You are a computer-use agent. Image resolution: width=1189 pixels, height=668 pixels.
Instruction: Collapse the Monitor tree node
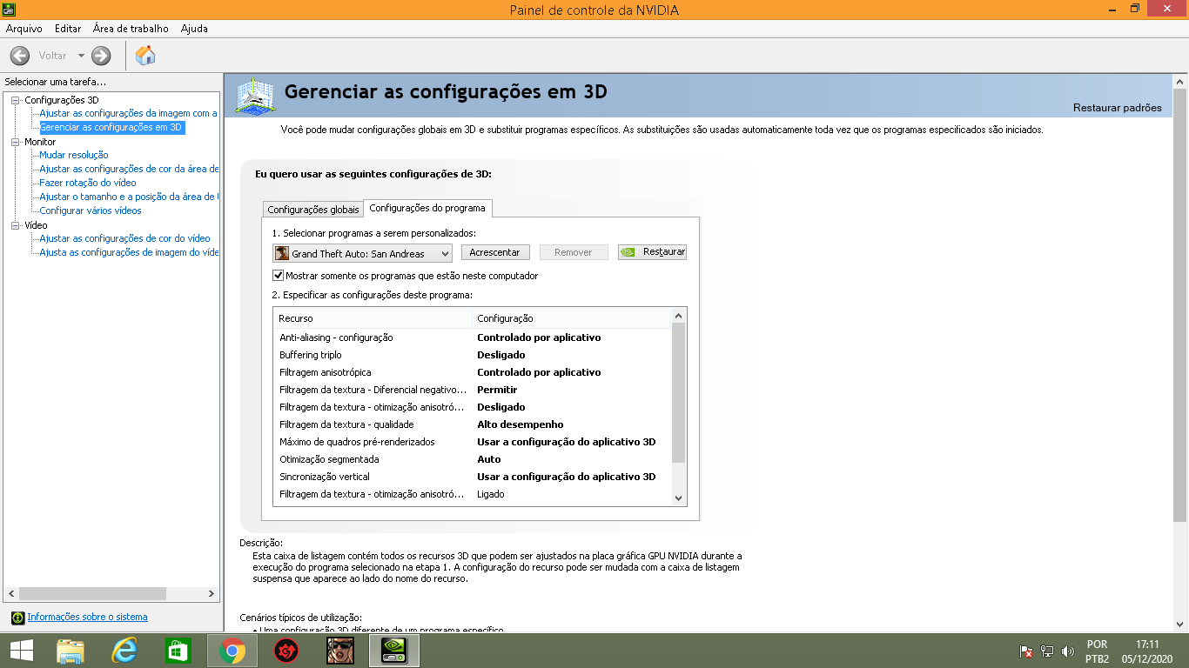pos(15,142)
